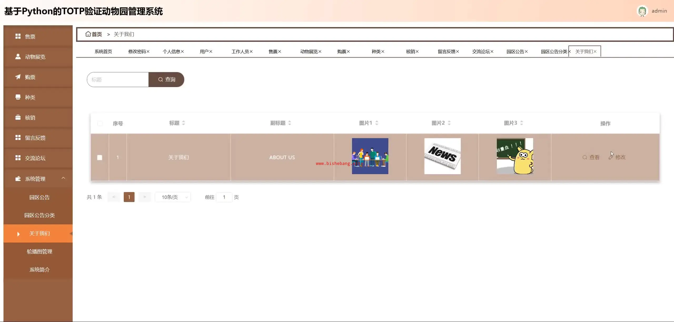Collapse the 系统管理 sidebar menu
The width and height of the screenshot is (674, 322).
[x=63, y=178]
